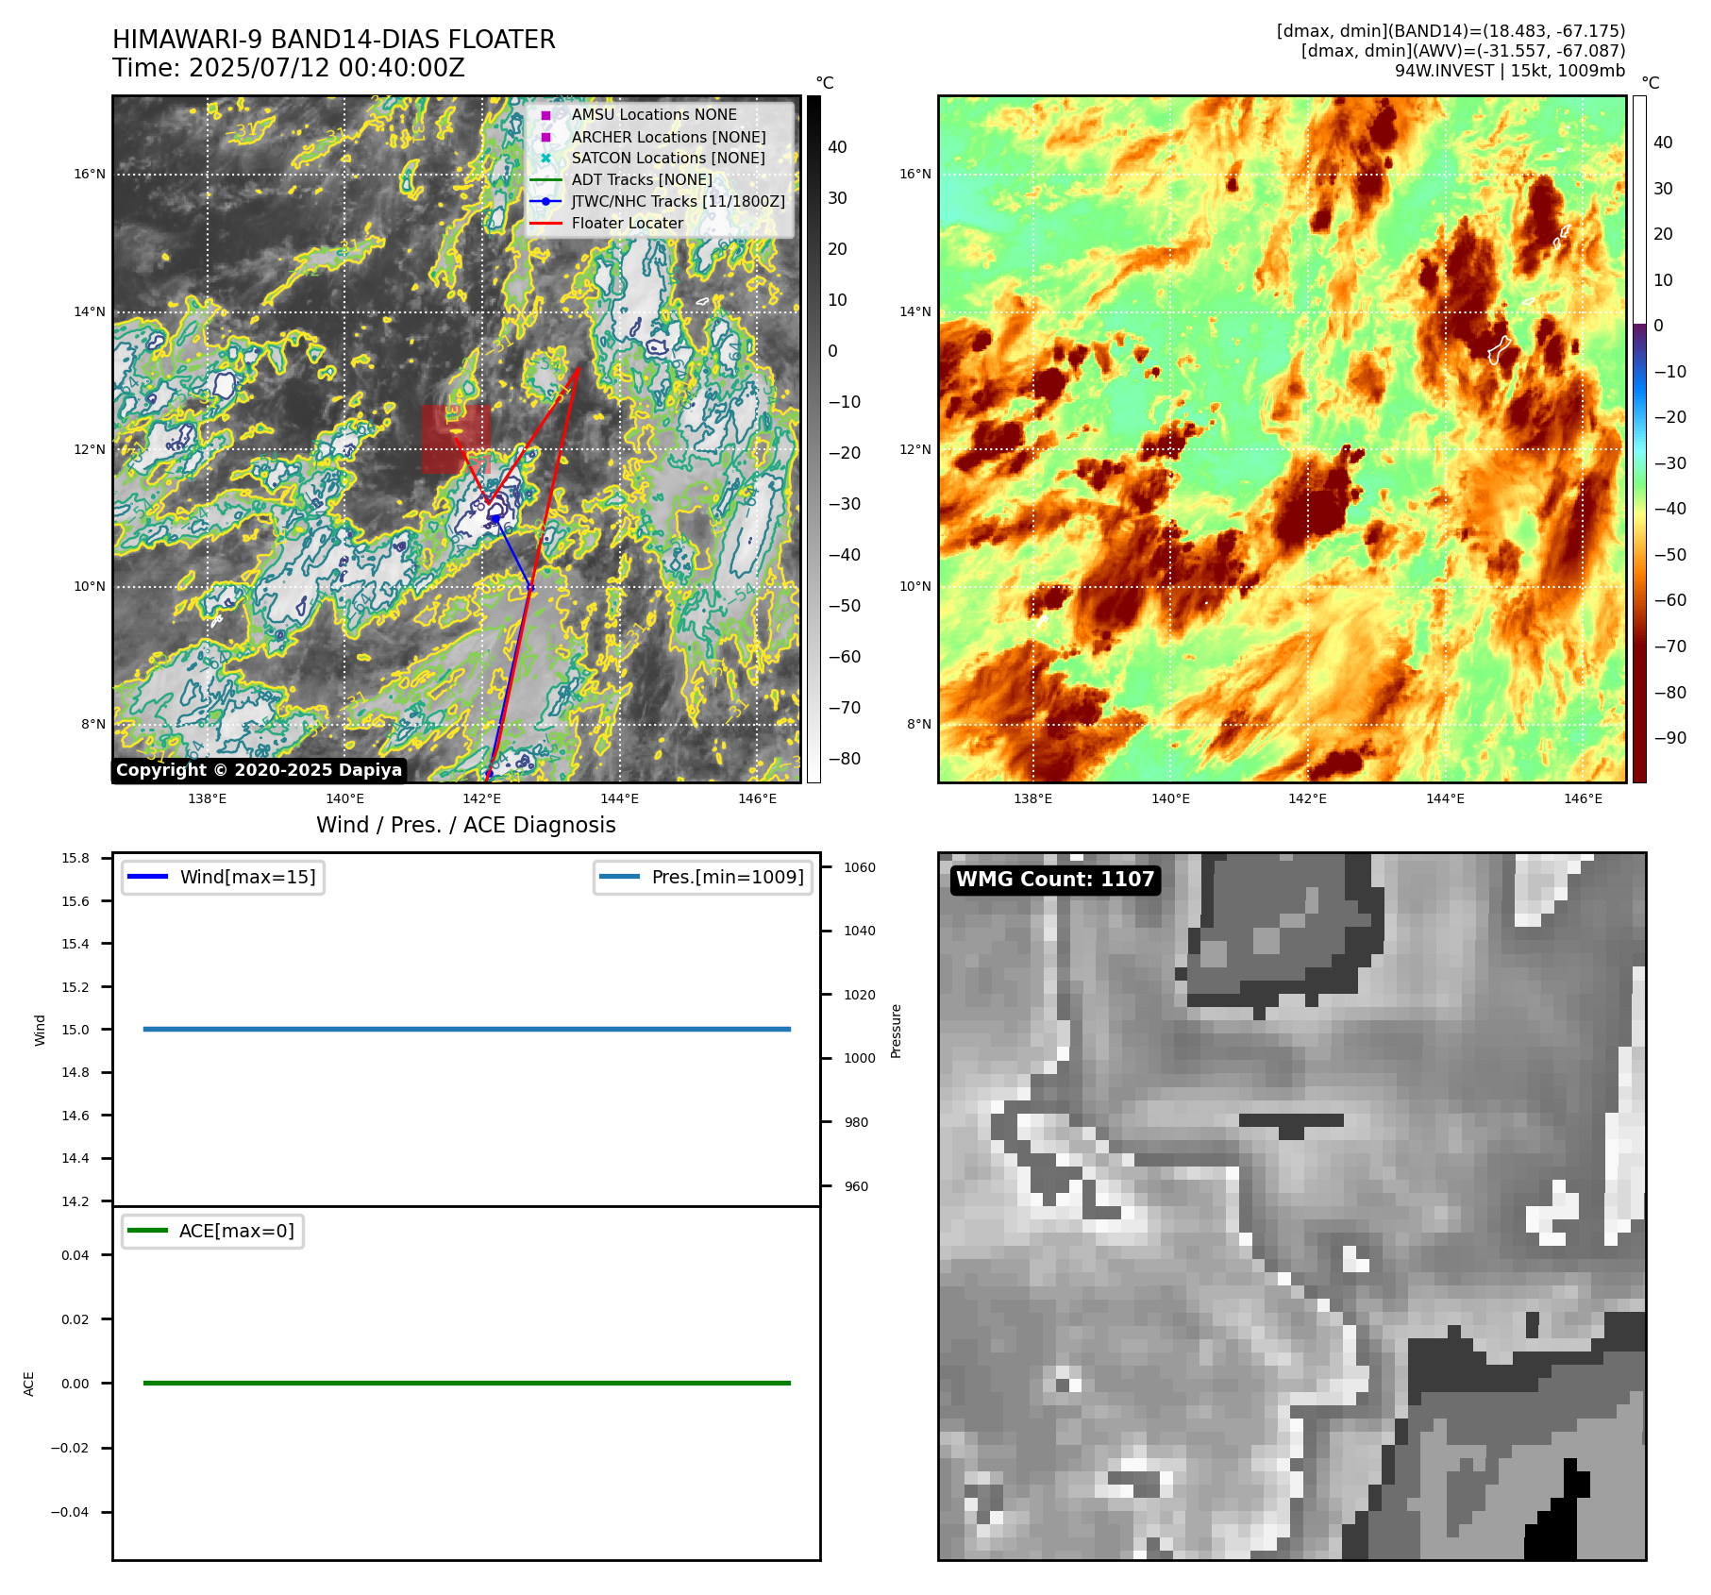Click the cyan x marker beside SATCON Locations
This screenshot has width=1711, height=1595.
545,158
